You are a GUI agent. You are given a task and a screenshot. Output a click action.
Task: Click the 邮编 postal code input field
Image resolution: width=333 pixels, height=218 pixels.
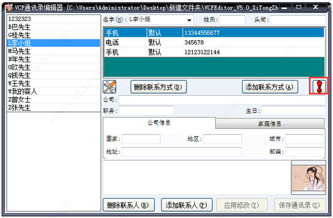(304, 152)
